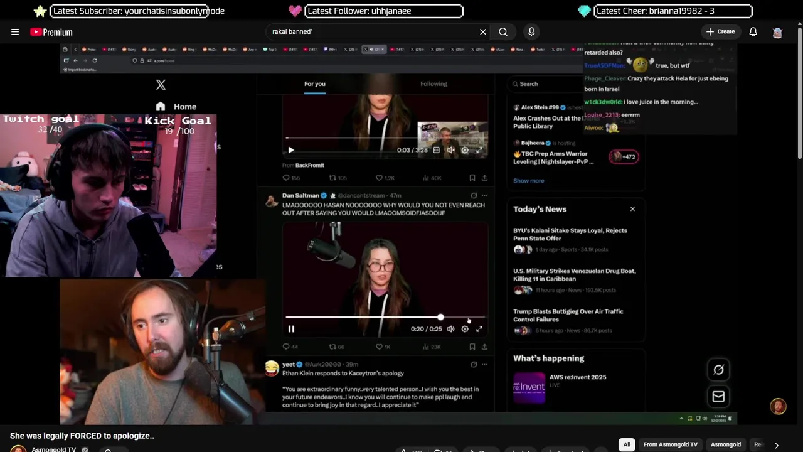Image resolution: width=803 pixels, height=452 pixels.
Task: Pause Dan Saltman's playing video
Action: [291, 329]
